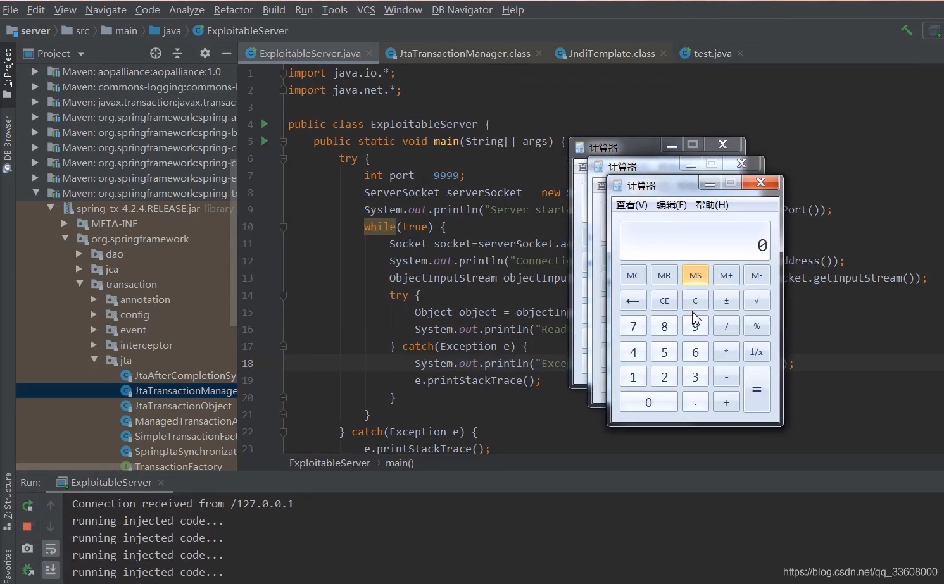
Task: Click run gutter arrow at line 5
Action: coord(265,141)
